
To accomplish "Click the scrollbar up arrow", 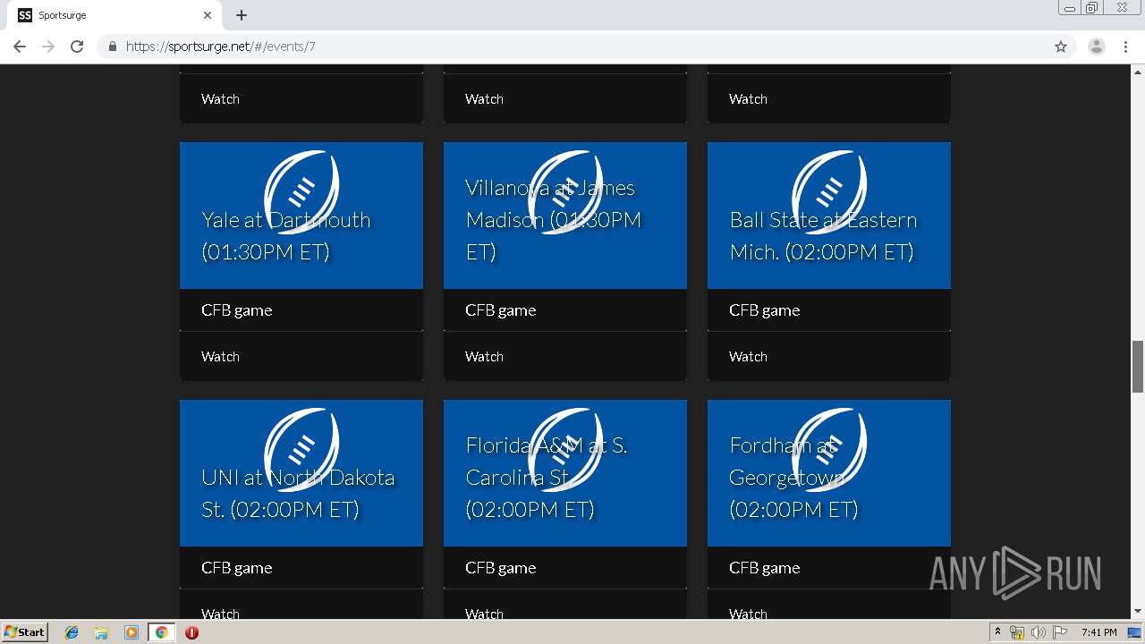I will 1138,71.
